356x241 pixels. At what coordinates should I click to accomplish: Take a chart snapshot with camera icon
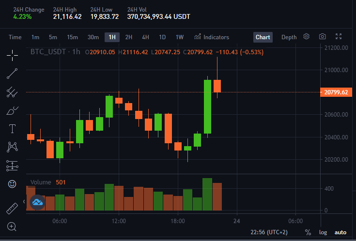point(323,36)
